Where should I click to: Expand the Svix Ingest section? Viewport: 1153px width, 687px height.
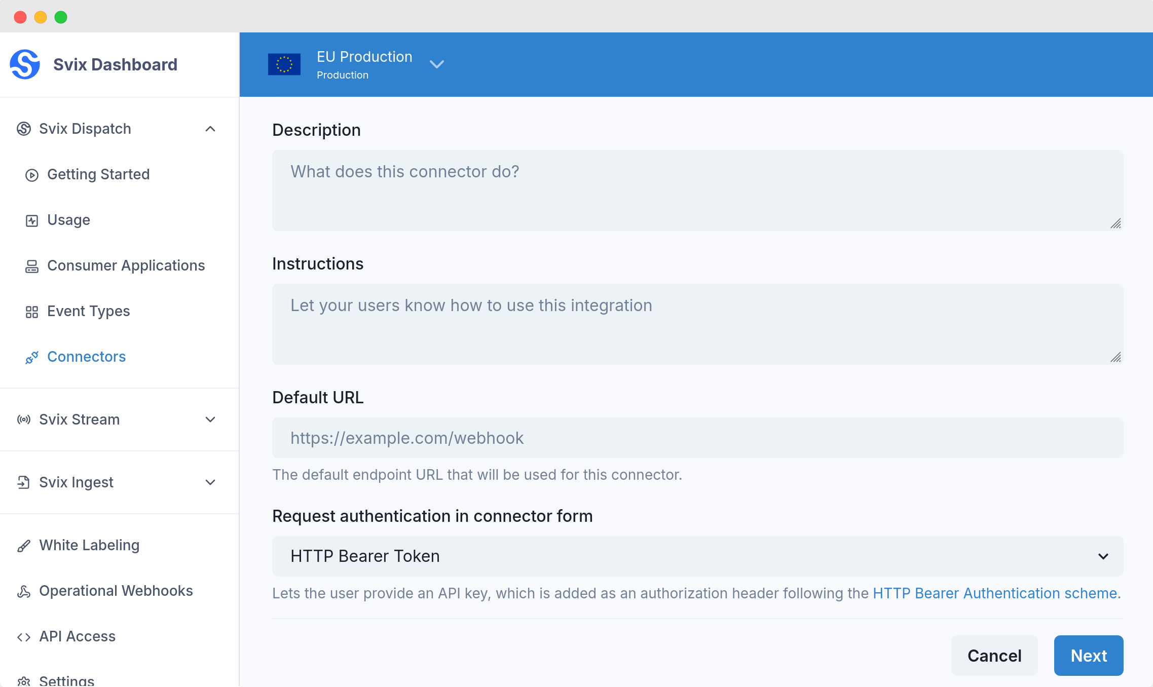pos(210,482)
